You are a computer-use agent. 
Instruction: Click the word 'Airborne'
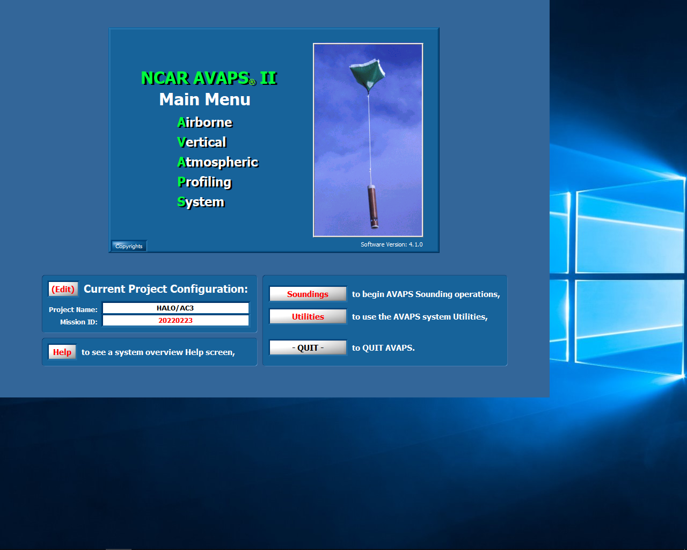(204, 122)
